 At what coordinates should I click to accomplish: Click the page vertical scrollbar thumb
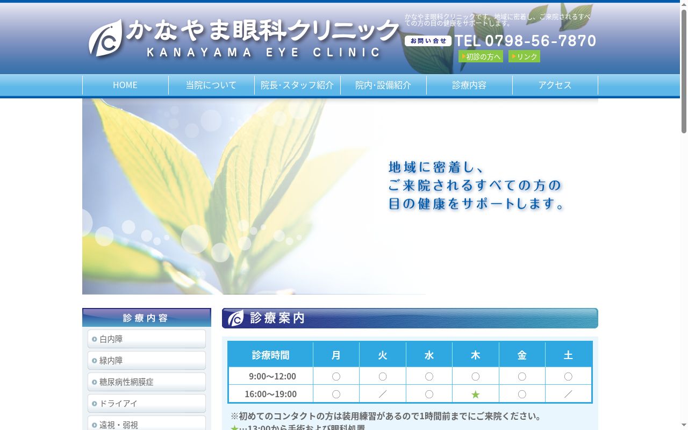pos(684,71)
